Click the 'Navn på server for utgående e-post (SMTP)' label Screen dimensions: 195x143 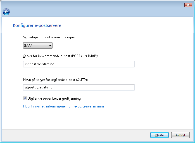[55, 80]
